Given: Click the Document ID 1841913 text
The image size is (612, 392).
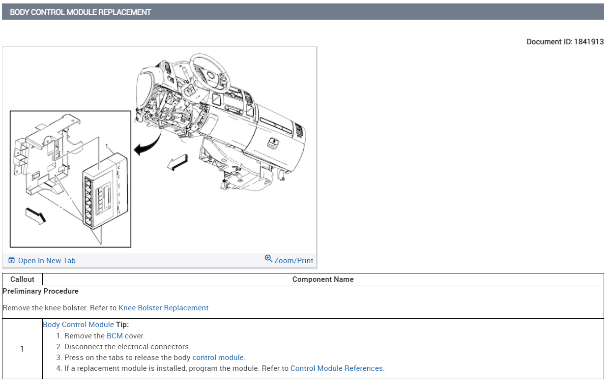Looking at the screenshot, I should click(565, 42).
